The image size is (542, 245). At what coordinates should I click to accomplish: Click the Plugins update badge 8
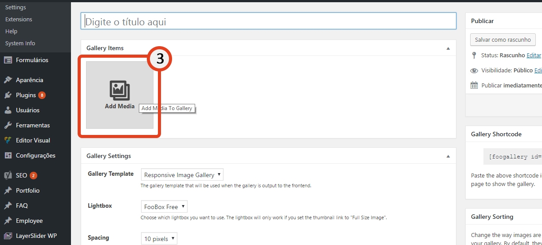click(42, 95)
